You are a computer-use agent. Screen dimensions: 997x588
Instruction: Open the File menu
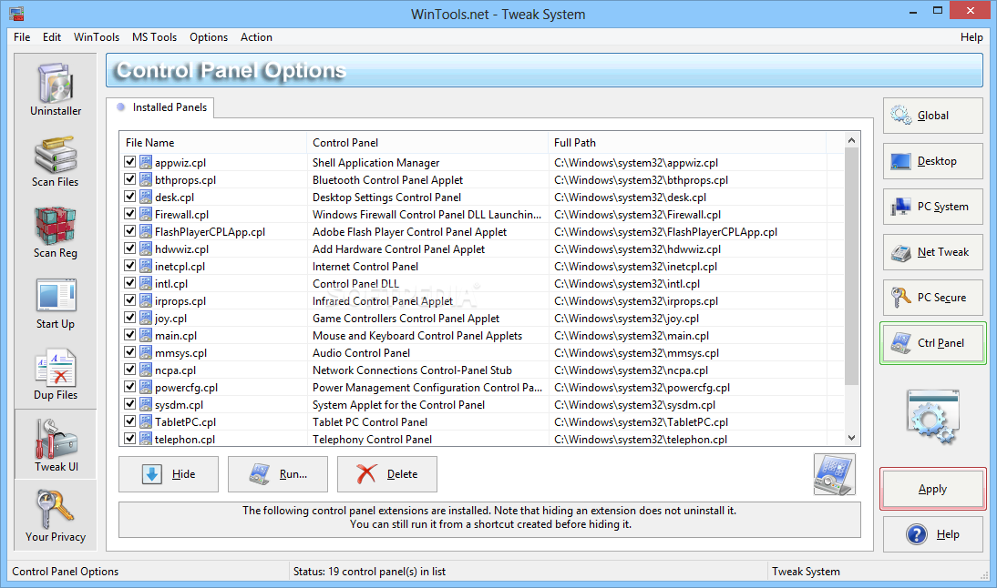point(22,36)
